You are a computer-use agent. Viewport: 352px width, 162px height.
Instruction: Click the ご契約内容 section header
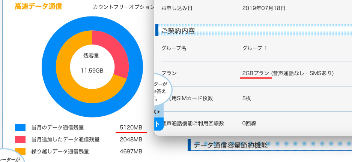pos(178,31)
